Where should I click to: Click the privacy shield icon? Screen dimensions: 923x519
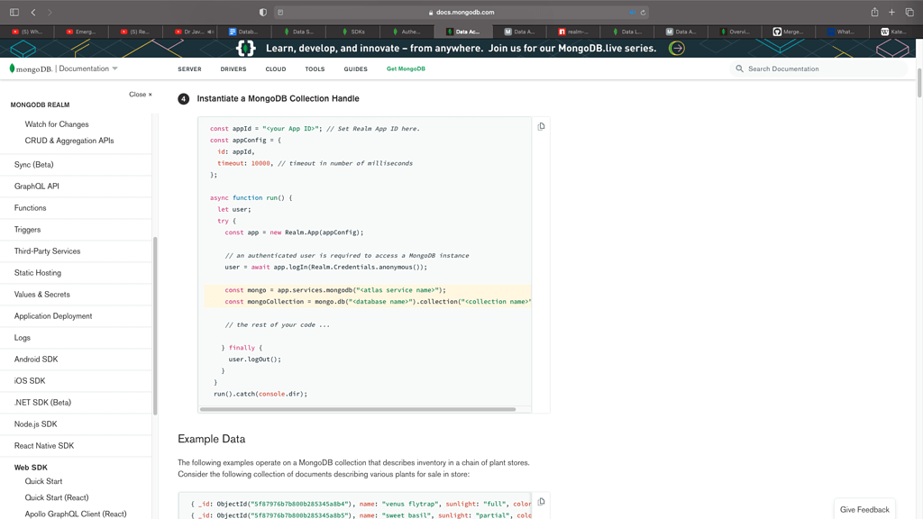click(x=263, y=13)
